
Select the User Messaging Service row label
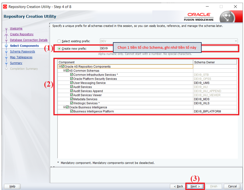(89, 83)
